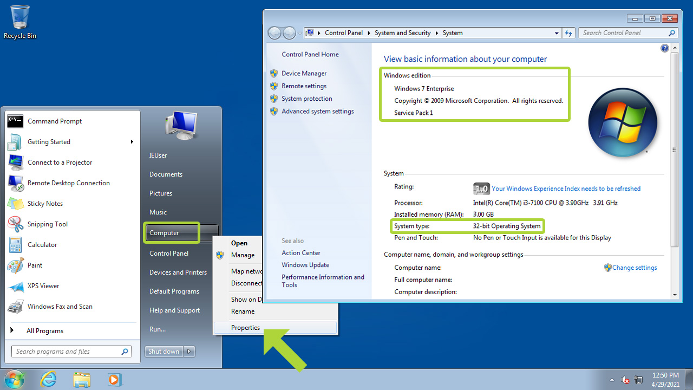Go to Control Panel Home
Viewport: 693px width, 390px height.
click(310, 55)
